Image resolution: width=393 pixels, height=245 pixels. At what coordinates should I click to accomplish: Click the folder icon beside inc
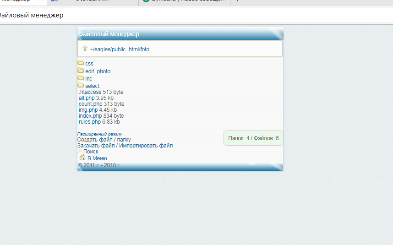click(x=81, y=78)
